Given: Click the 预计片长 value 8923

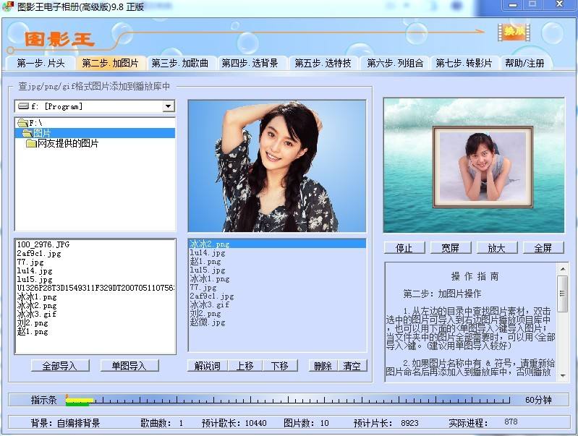Looking at the screenshot, I should 409,423.
